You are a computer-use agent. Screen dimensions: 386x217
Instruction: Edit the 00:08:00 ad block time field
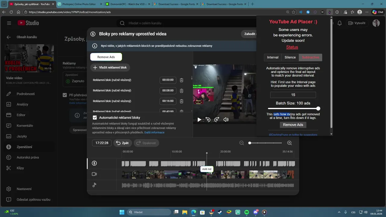tap(168, 91)
